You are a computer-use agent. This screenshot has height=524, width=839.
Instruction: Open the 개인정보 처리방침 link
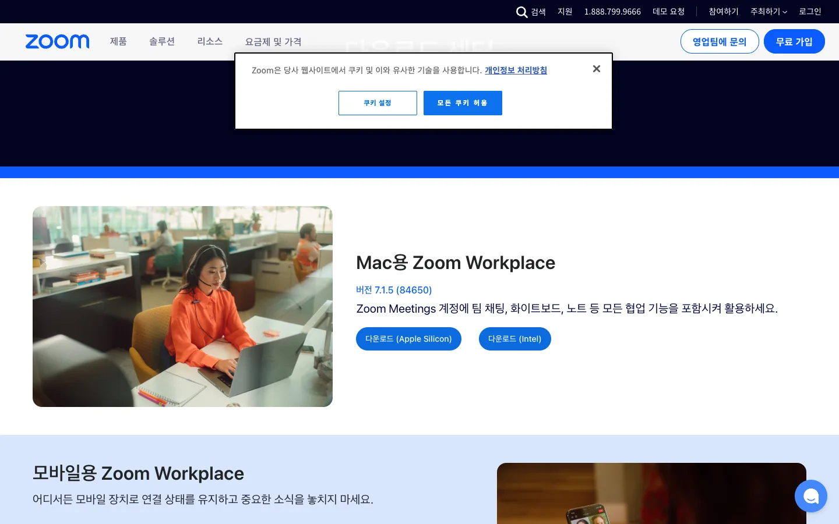coord(516,70)
